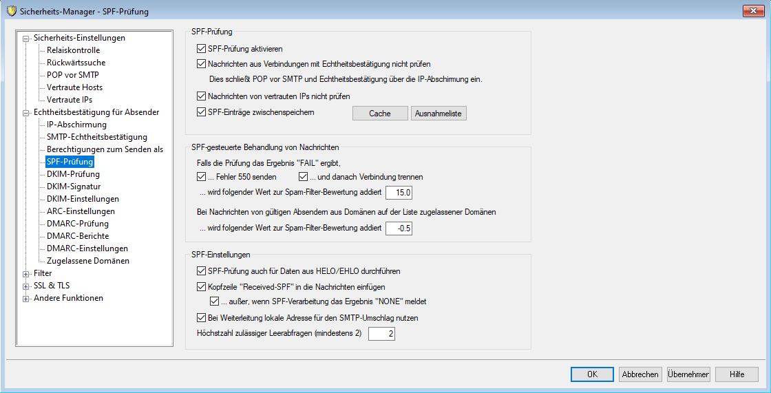The image size is (771, 393).
Task: Open the Ausnahmeliste button
Action: [x=439, y=114]
